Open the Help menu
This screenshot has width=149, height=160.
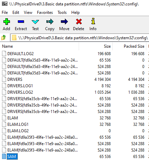(x=75, y=13)
